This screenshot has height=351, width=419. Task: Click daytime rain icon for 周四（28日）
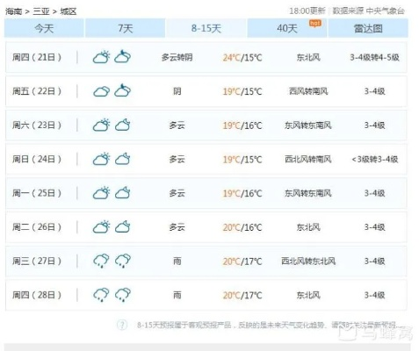click(101, 295)
